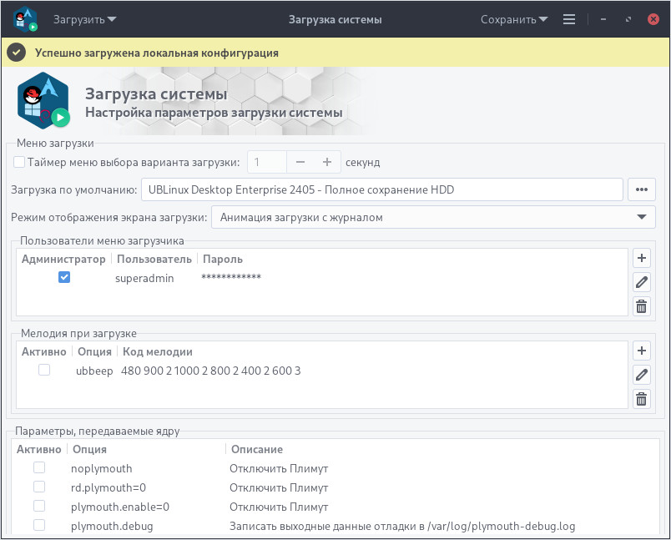Minimize the Загрузка системы window
This screenshot has width=671, height=540.
click(603, 19)
